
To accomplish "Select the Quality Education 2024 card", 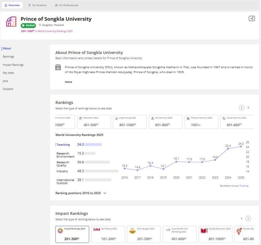I will (215, 234).
